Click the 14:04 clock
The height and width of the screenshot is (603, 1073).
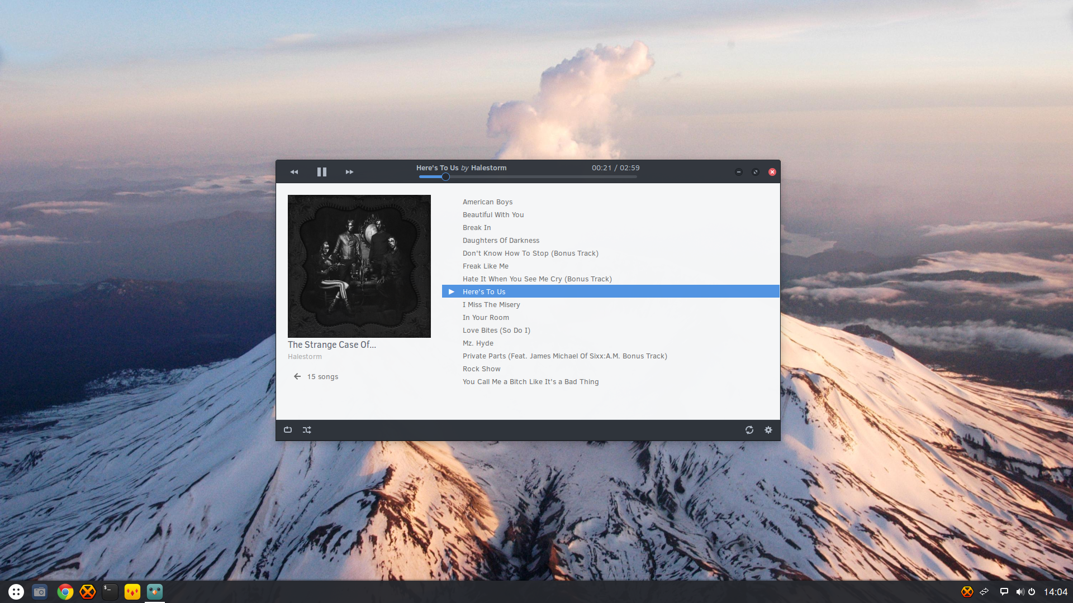tap(1056, 592)
